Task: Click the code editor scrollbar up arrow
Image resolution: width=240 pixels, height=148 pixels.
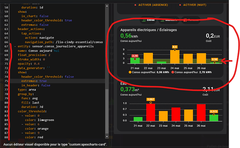Action: pyautogui.click(x=107, y=6)
